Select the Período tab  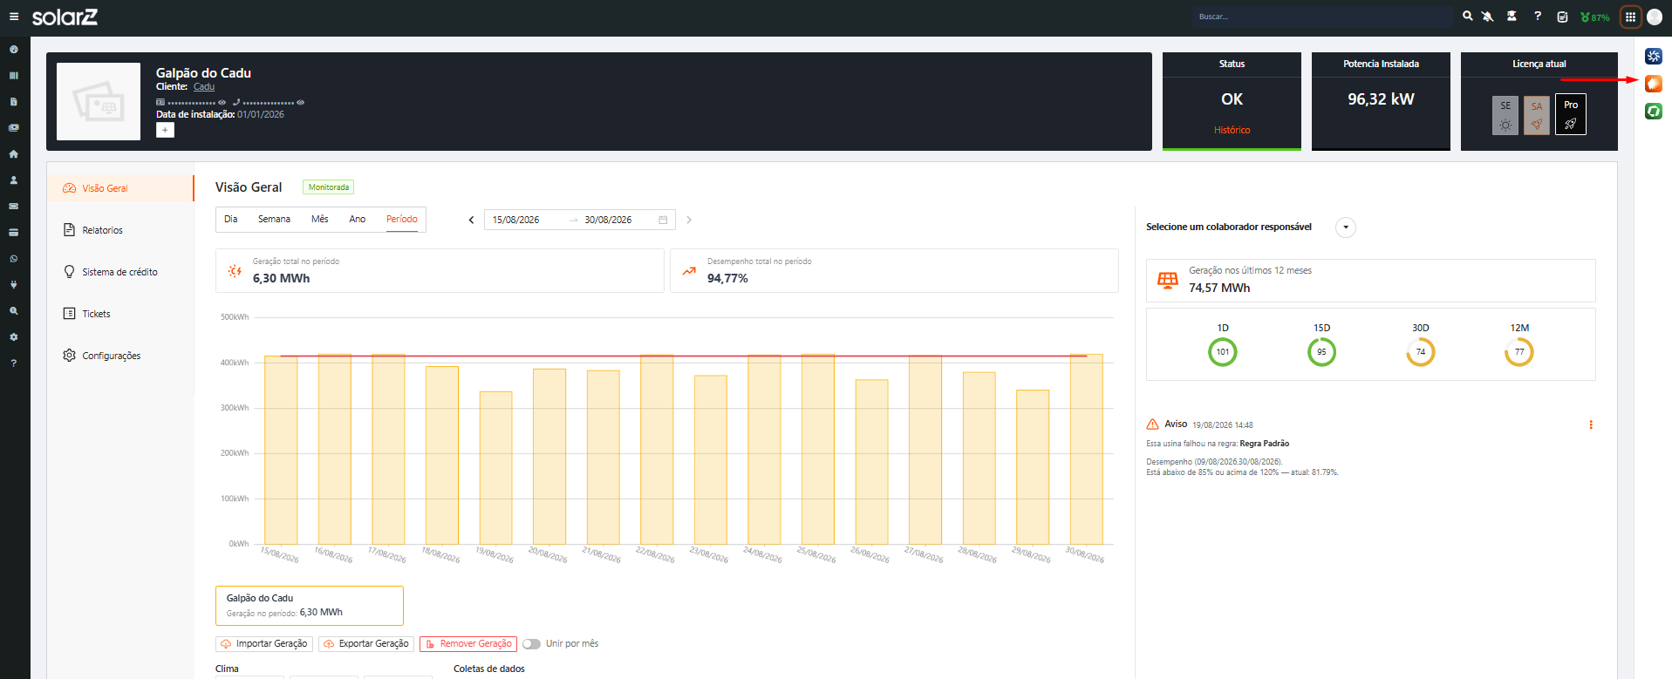tap(402, 219)
